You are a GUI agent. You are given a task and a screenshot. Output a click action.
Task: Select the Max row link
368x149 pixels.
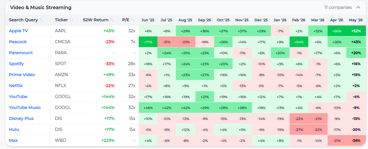click(x=13, y=140)
